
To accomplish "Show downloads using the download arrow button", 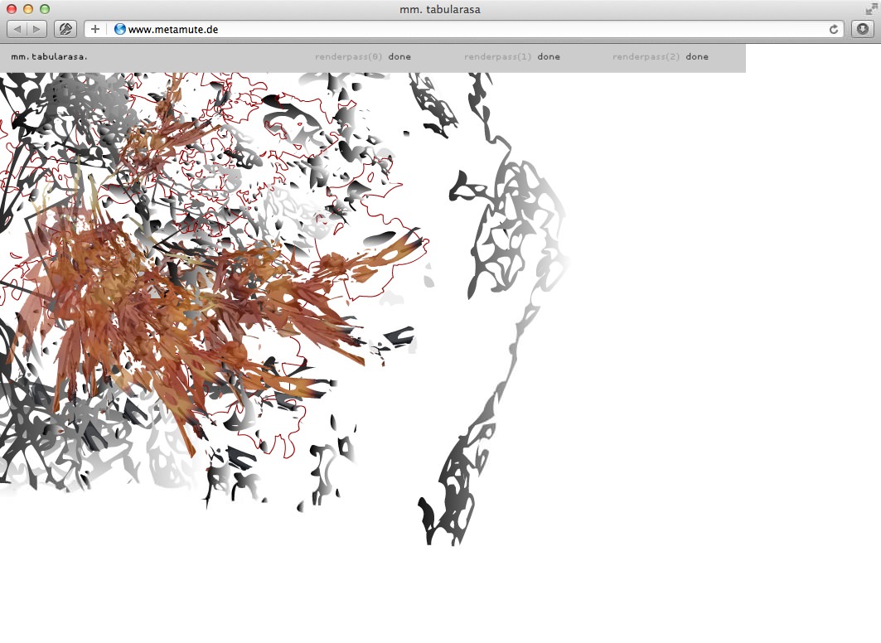I will coord(863,29).
